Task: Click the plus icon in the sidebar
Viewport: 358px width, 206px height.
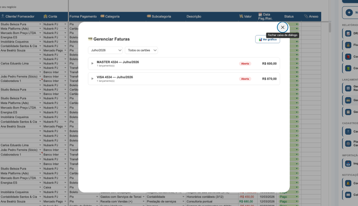Action: [349, 12]
